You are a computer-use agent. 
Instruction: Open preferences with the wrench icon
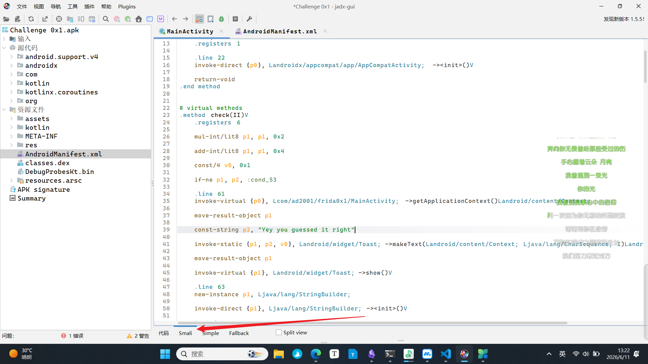tap(249, 19)
